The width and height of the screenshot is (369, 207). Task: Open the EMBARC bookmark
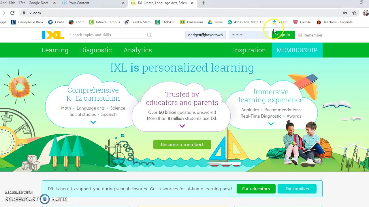click(x=165, y=22)
